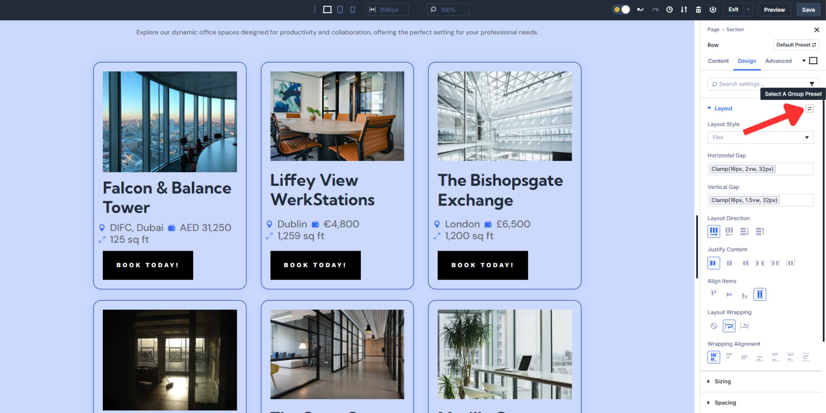Open the Layout Style Flex dropdown
826x413 pixels.
coord(760,137)
